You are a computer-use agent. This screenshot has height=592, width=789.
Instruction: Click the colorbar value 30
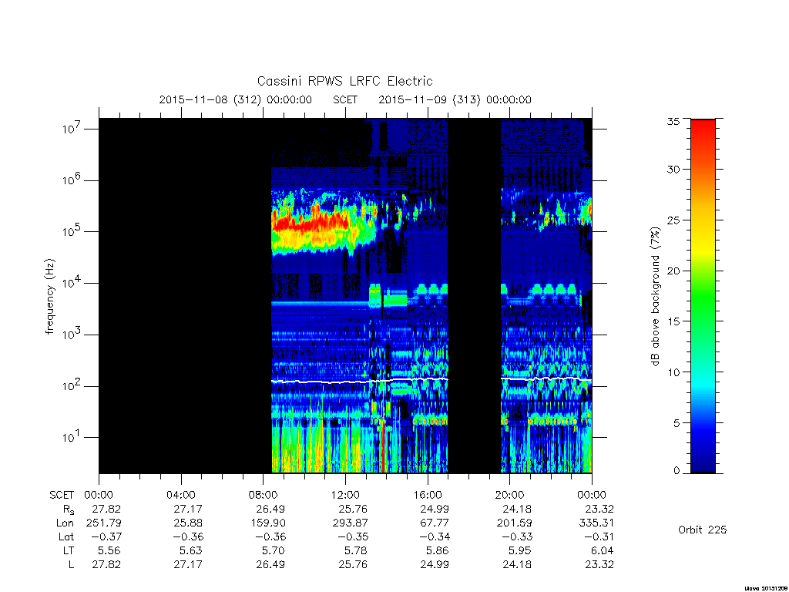click(x=673, y=169)
